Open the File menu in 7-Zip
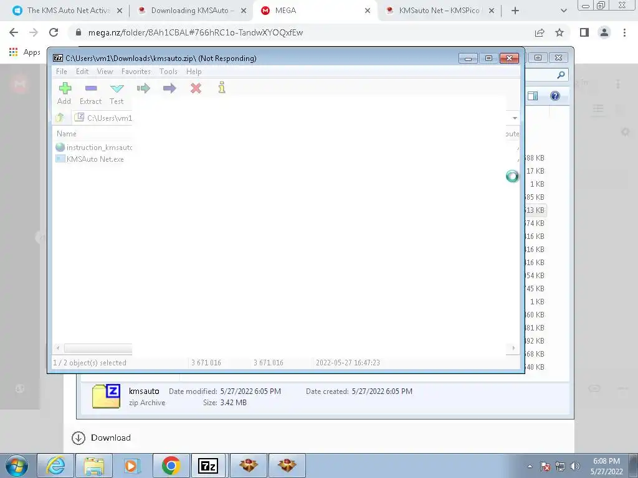This screenshot has width=638, height=478. click(x=62, y=72)
